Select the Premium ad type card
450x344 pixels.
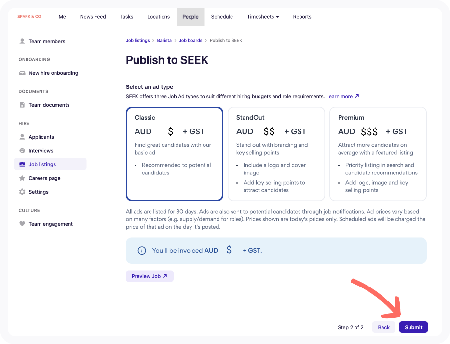[378, 154]
